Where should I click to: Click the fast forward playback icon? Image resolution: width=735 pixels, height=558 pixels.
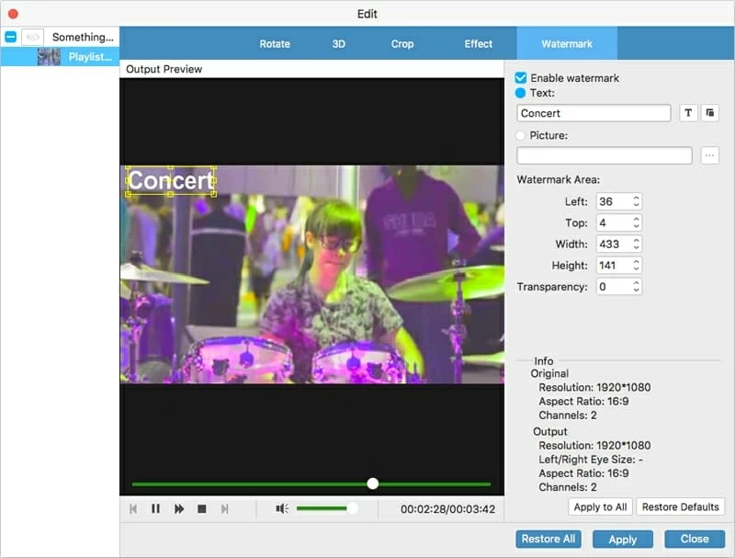(x=179, y=508)
